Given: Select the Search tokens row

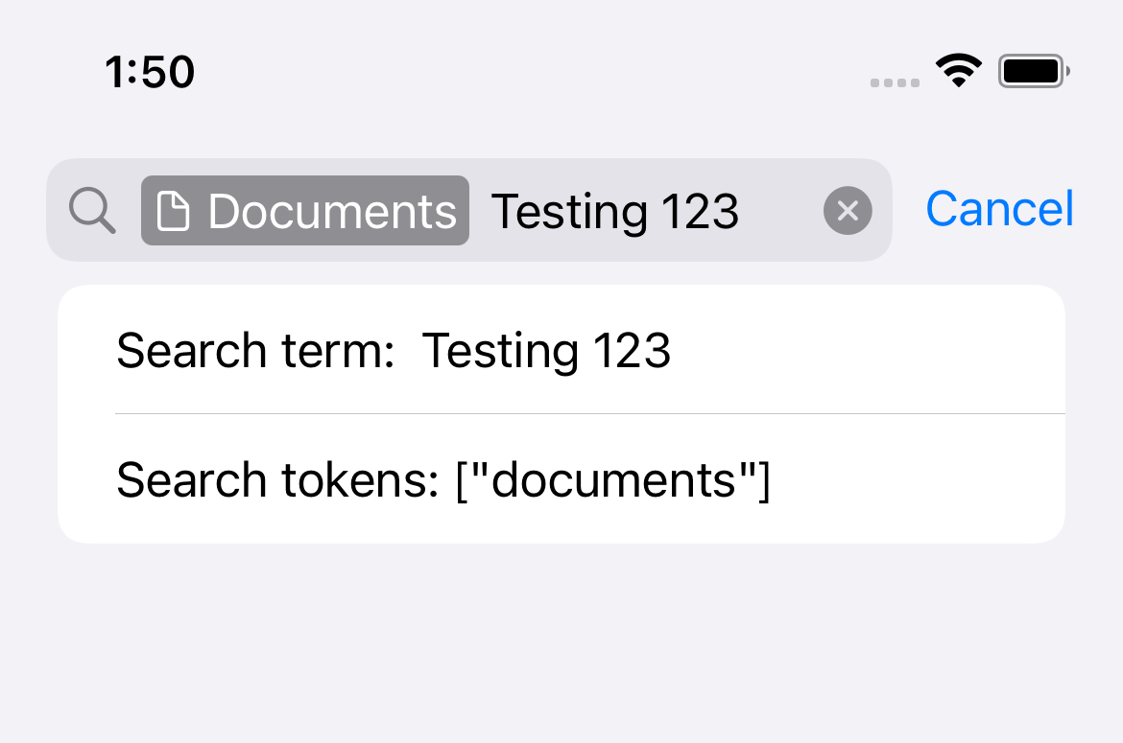Looking at the screenshot, I should (561, 478).
